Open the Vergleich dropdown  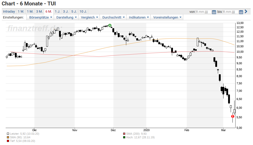pos(89,17)
